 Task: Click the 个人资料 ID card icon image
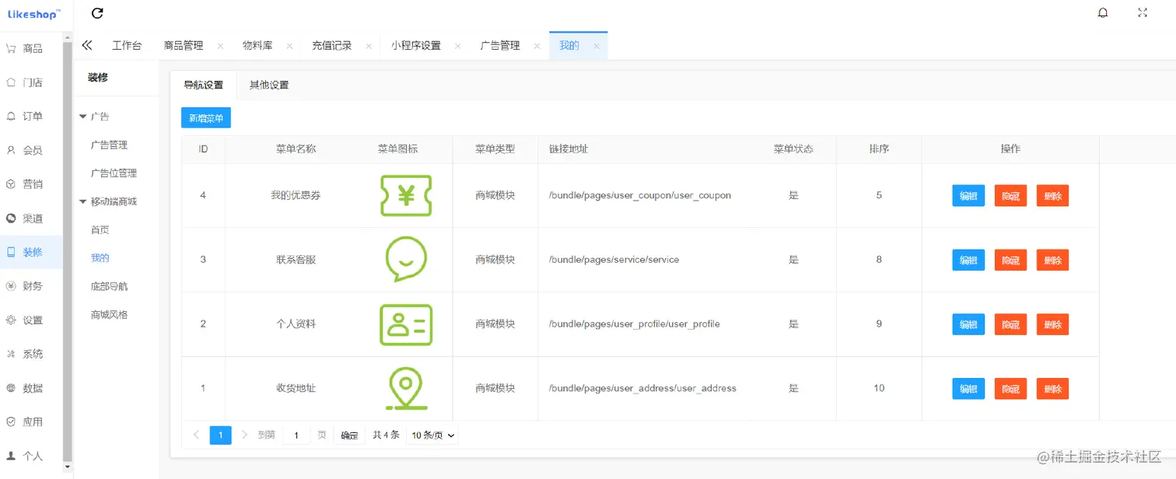tap(405, 324)
